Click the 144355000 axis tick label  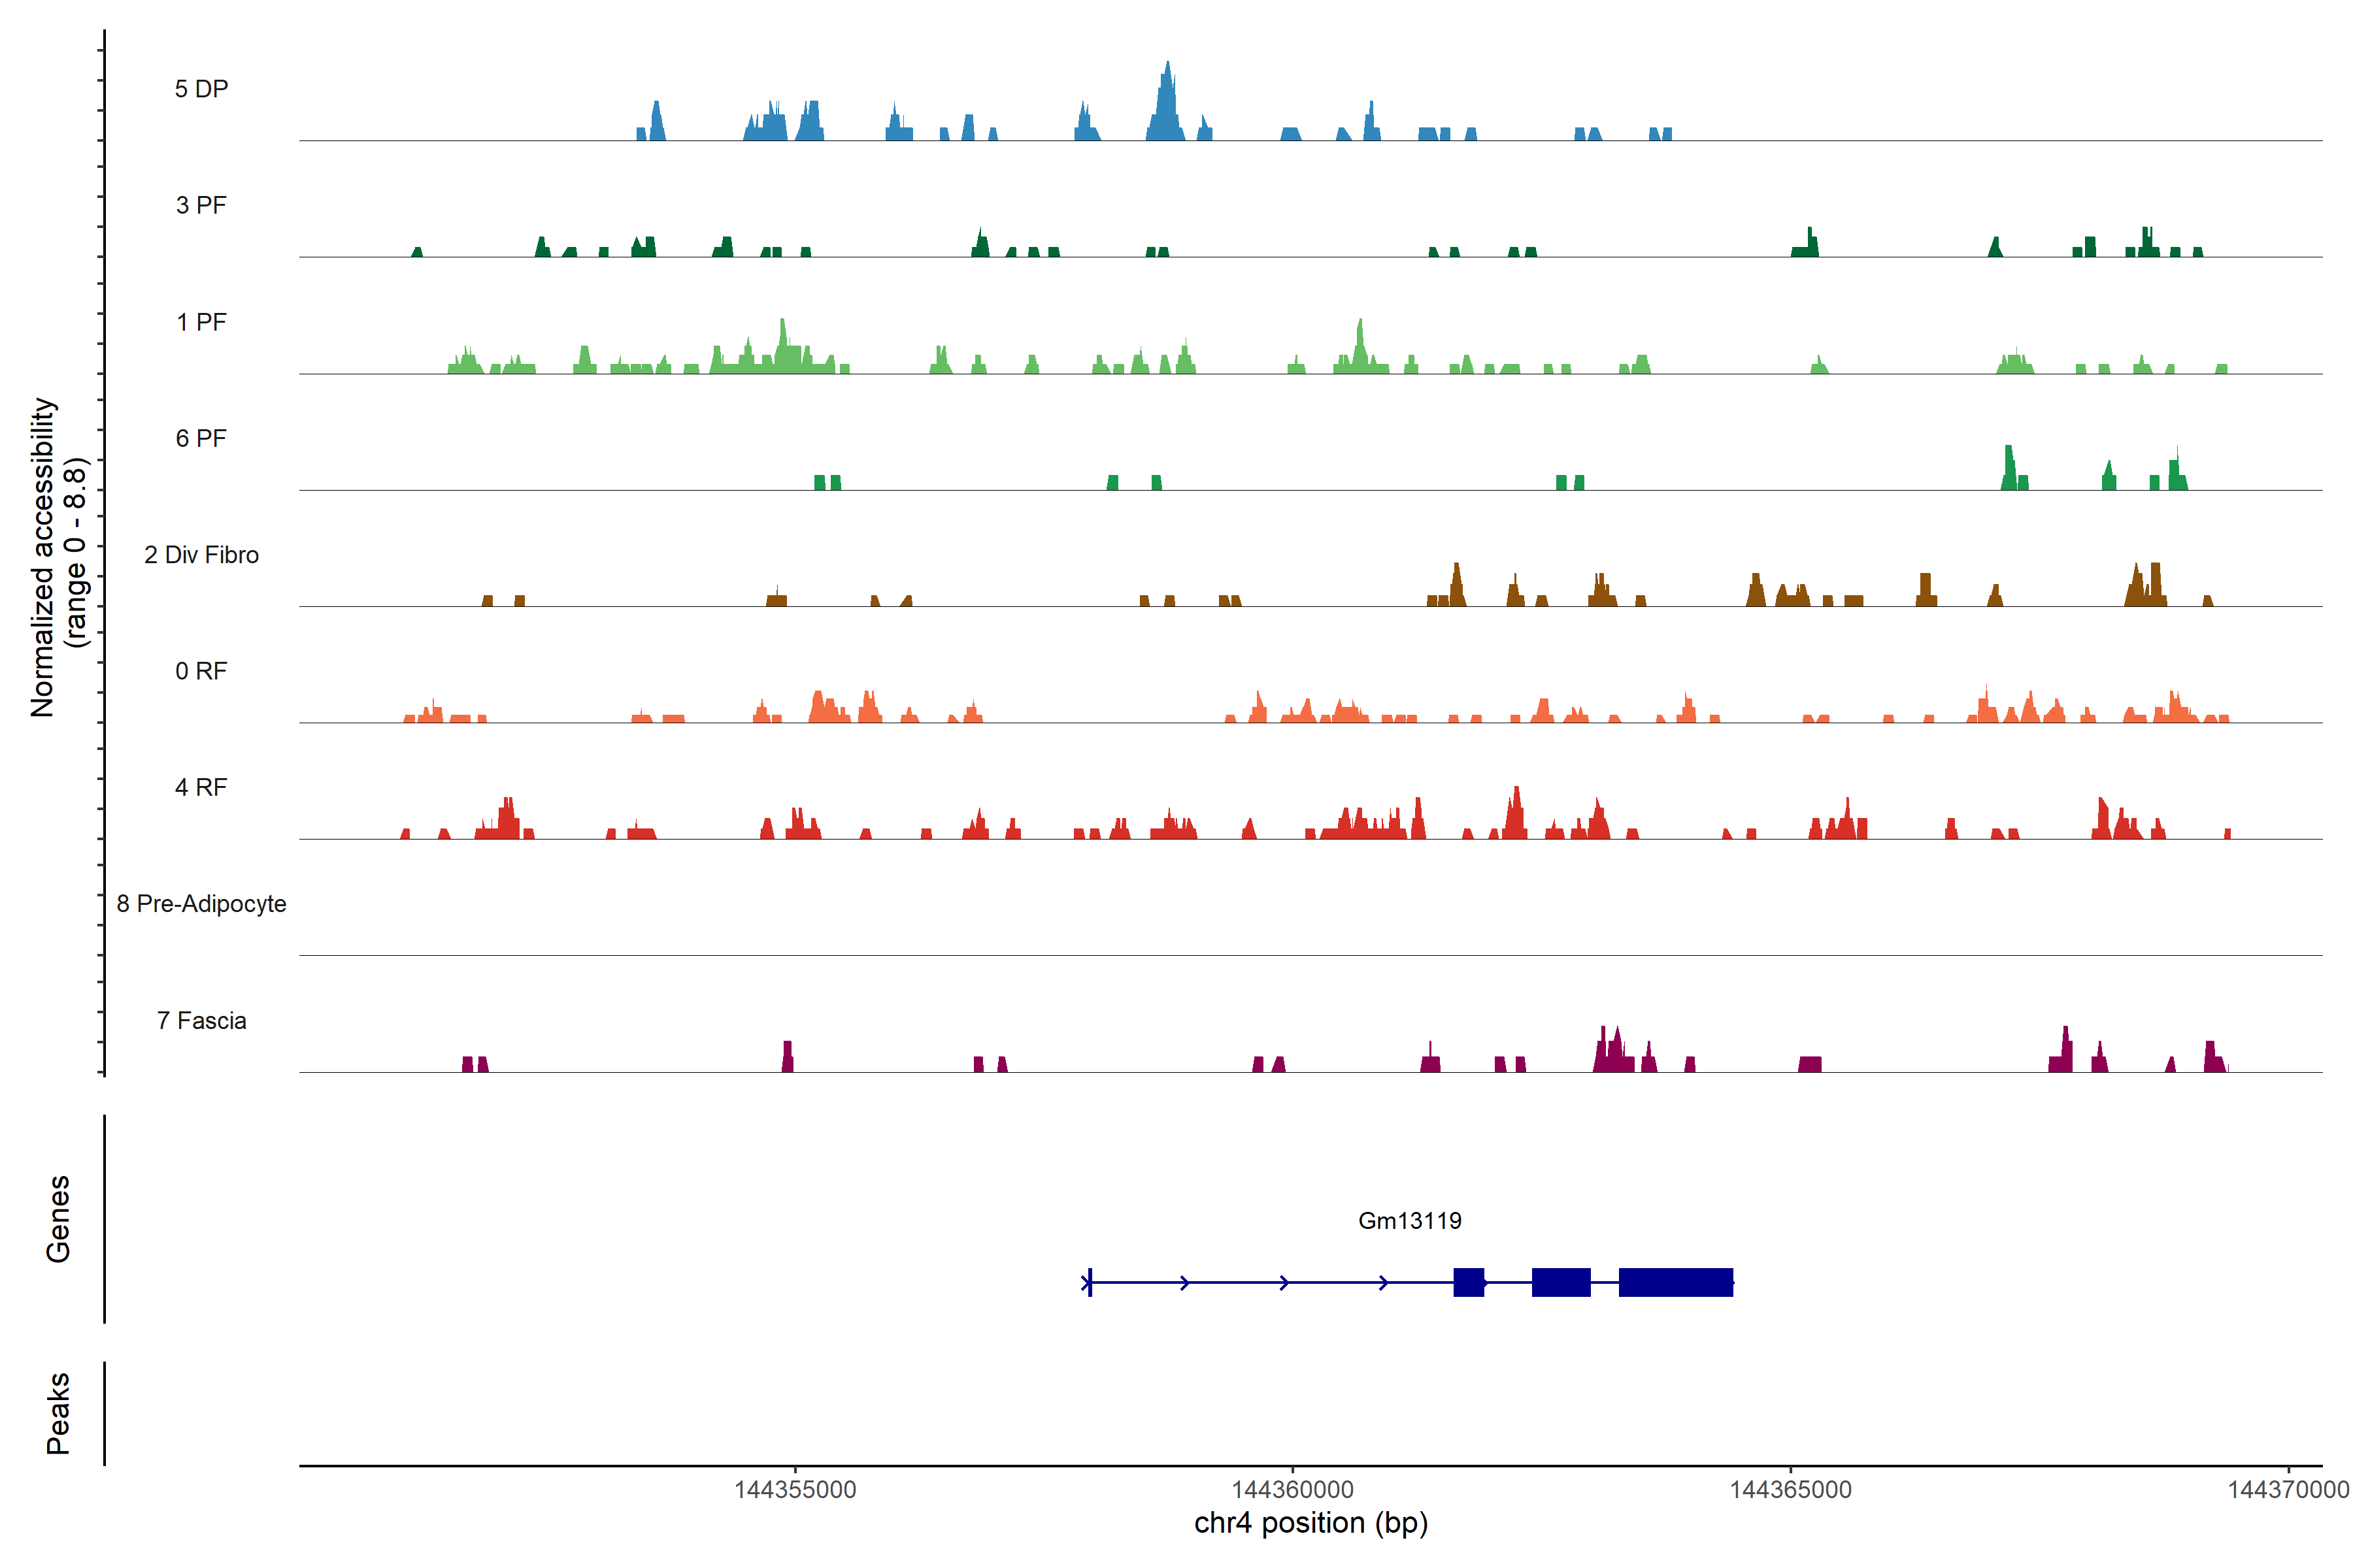coord(795,1489)
